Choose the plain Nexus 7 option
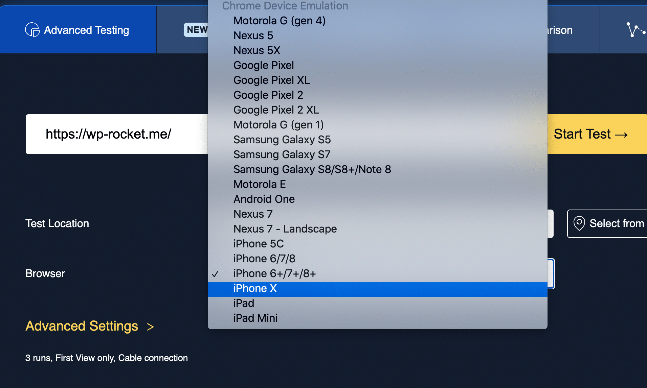647x388 pixels. pyautogui.click(x=378, y=214)
